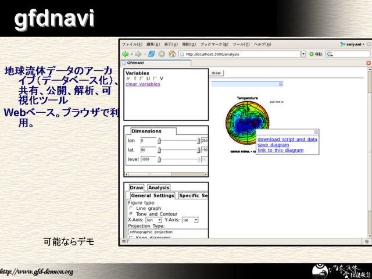
Task: Open the ツール(T) menu
Action: pyautogui.click(x=241, y=44)
